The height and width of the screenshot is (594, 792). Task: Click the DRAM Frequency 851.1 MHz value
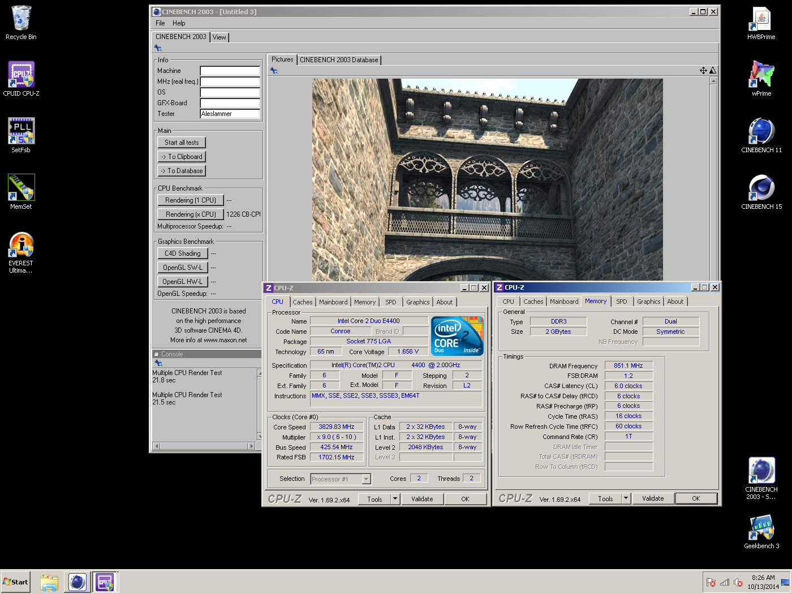(x=629, y=365)
